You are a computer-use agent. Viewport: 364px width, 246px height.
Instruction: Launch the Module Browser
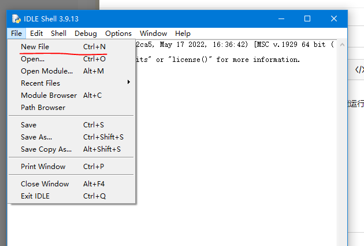(72, 96)
